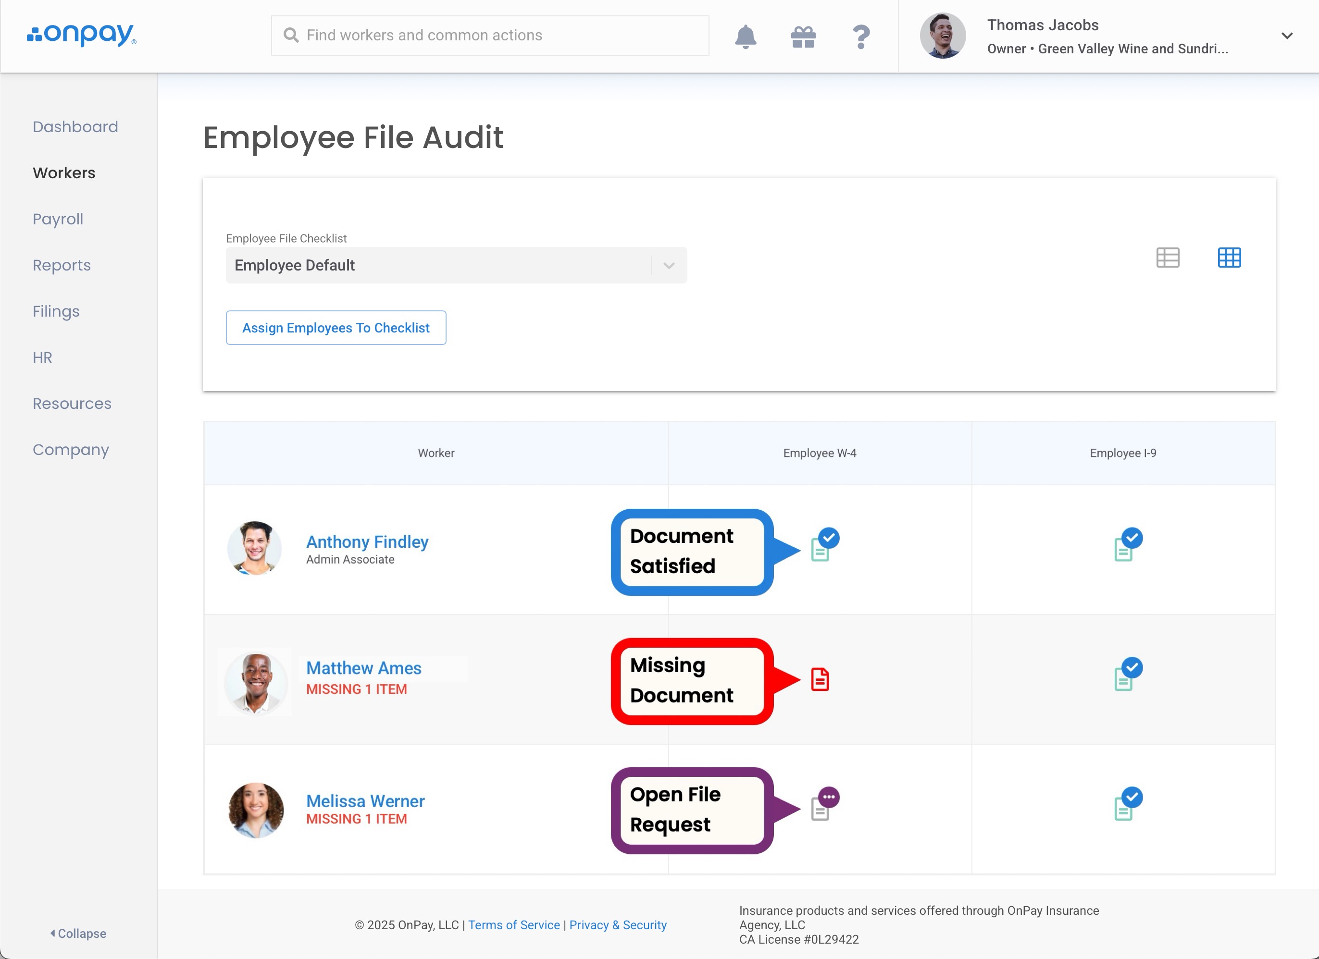Click Anthony Findley's profile photo

(x=255, y=548)
